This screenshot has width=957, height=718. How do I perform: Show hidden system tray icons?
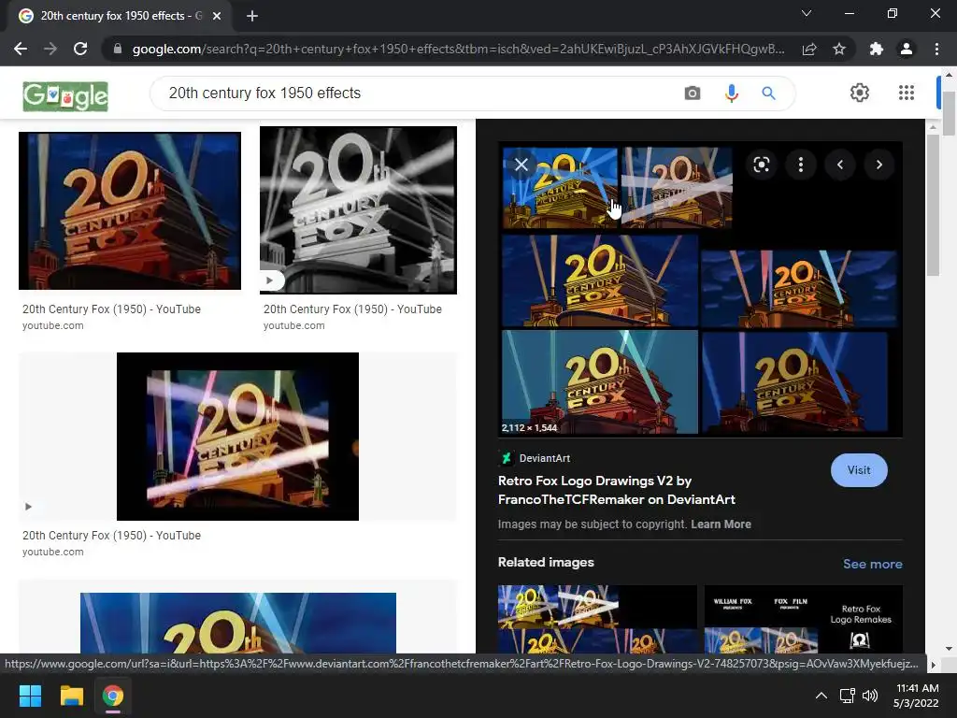pos(821,696)
